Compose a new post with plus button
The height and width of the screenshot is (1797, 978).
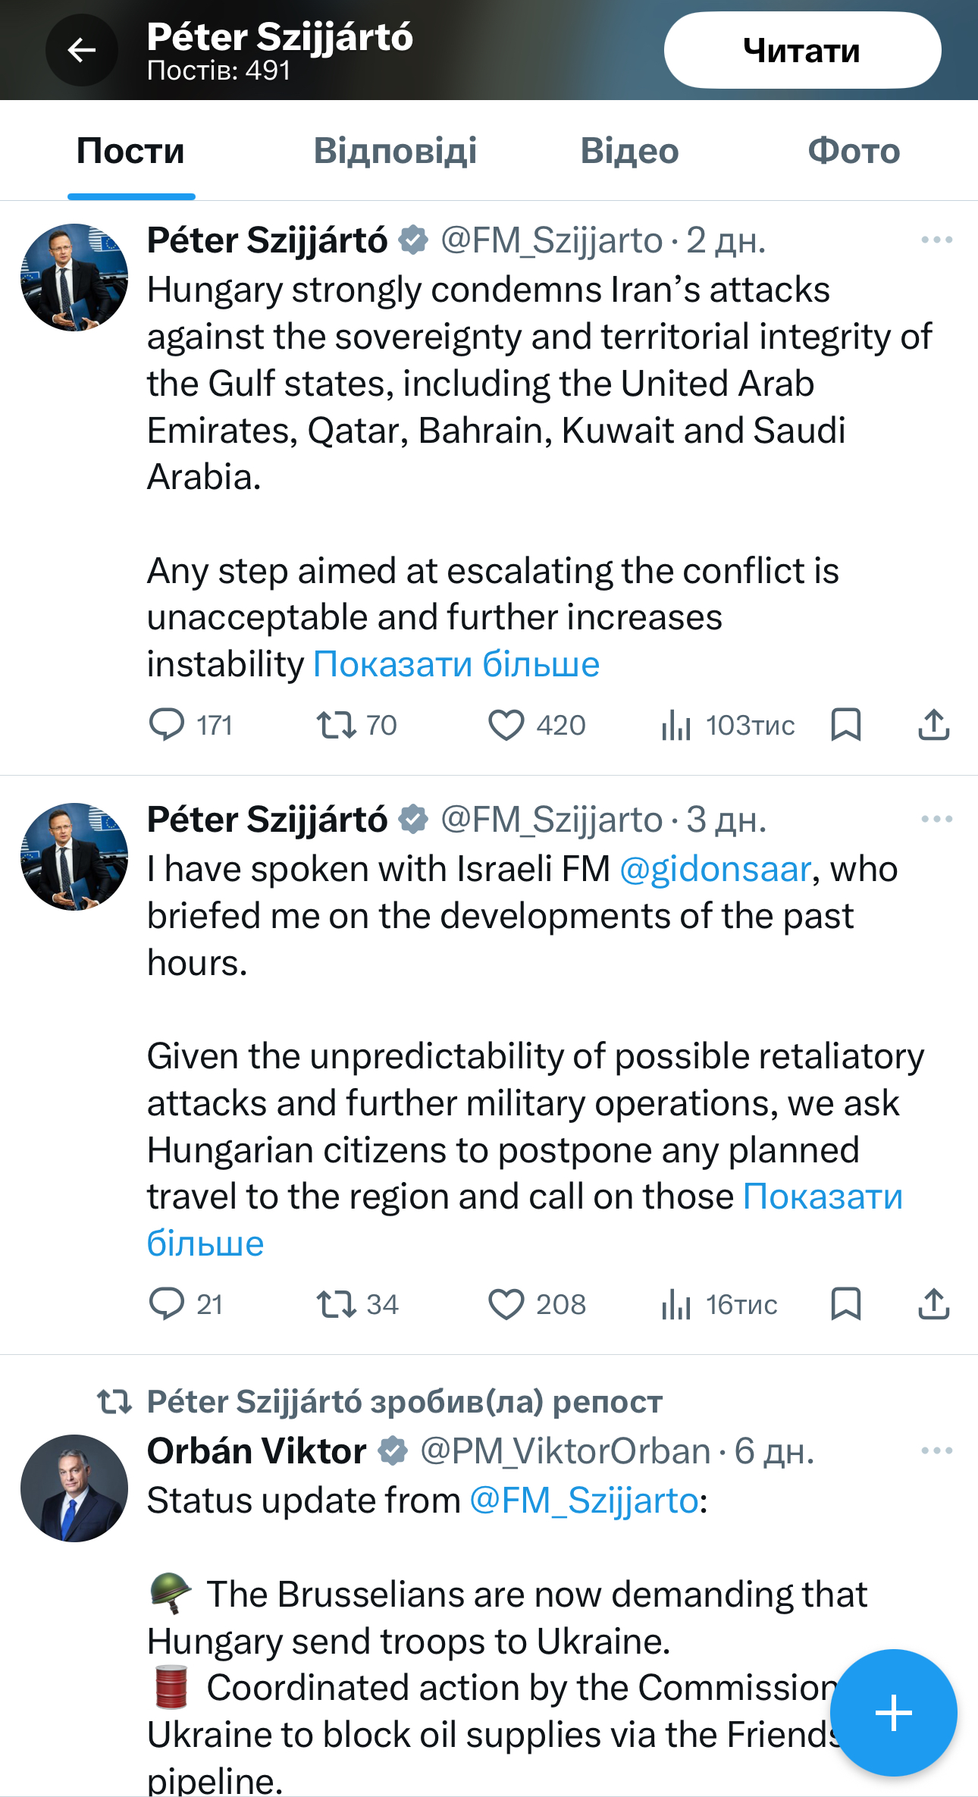[x=893, y=1712]
